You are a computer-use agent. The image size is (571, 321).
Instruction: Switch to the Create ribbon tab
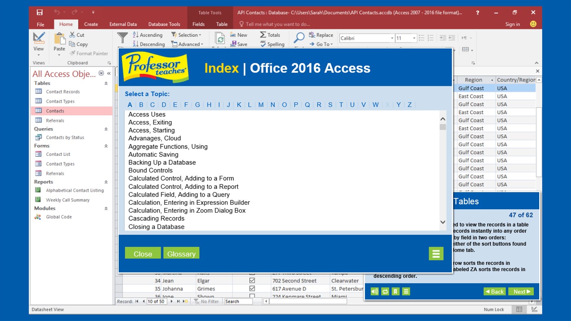[91, 24]
